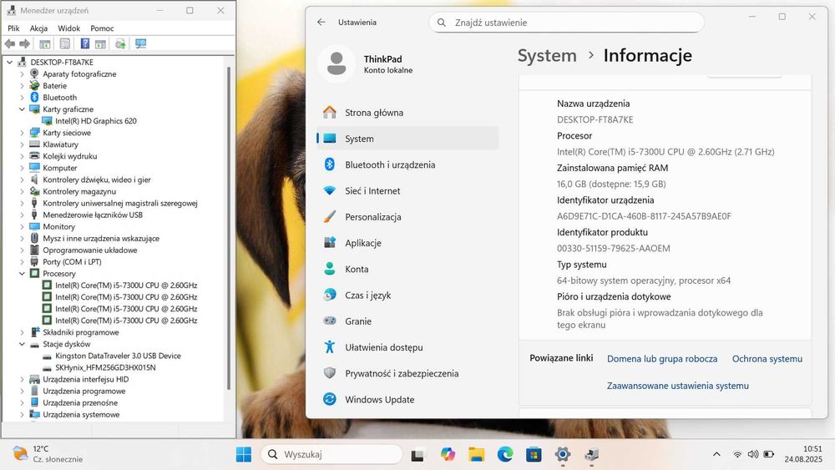Expand the Karty sieciowe node
835x470 pixels.
click(x=22, y=133)
